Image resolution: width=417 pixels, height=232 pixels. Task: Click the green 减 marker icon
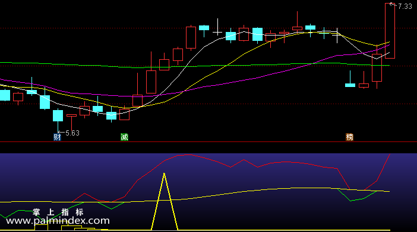(124, 137)
